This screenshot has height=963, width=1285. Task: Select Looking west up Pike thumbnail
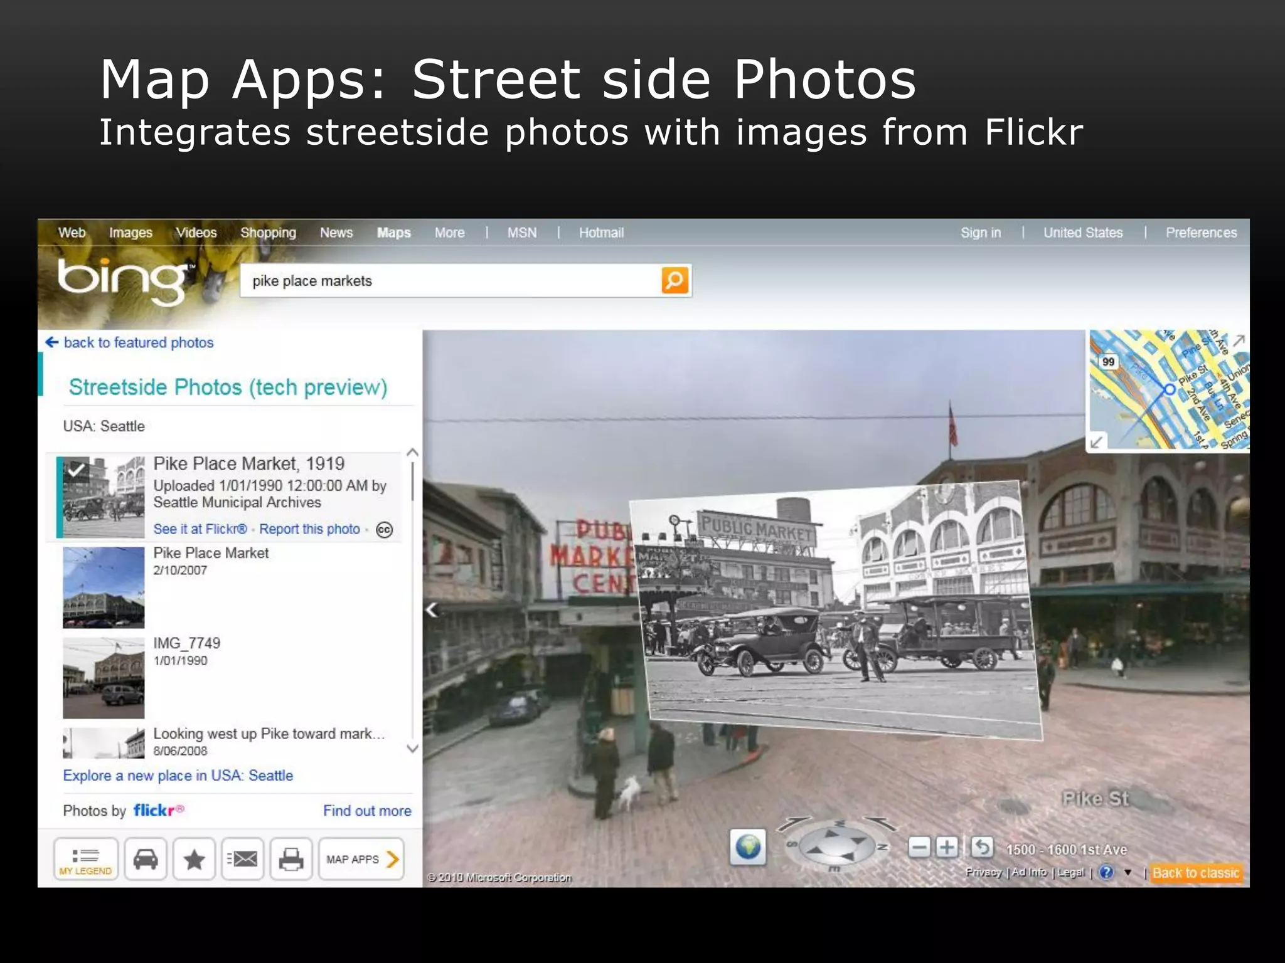point(104,743)
